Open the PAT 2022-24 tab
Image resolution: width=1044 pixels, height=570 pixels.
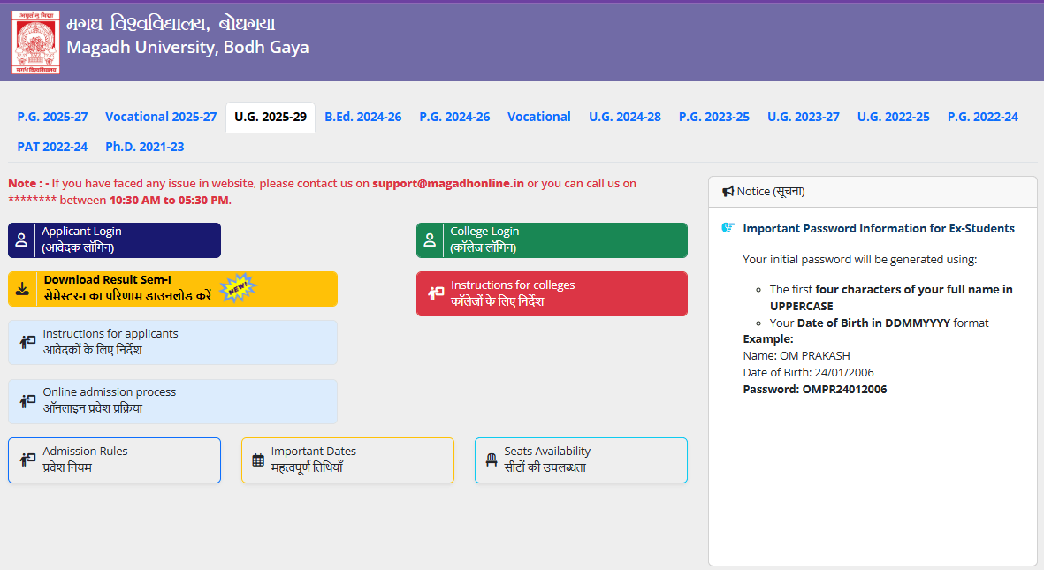52,147
